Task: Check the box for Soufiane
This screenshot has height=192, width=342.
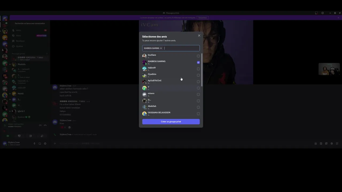Action: click(x=198, y=56)
